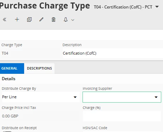Expand the Distribute Charge By dropdown
This screenshot has width=163, height=132.
pos(41,97)
